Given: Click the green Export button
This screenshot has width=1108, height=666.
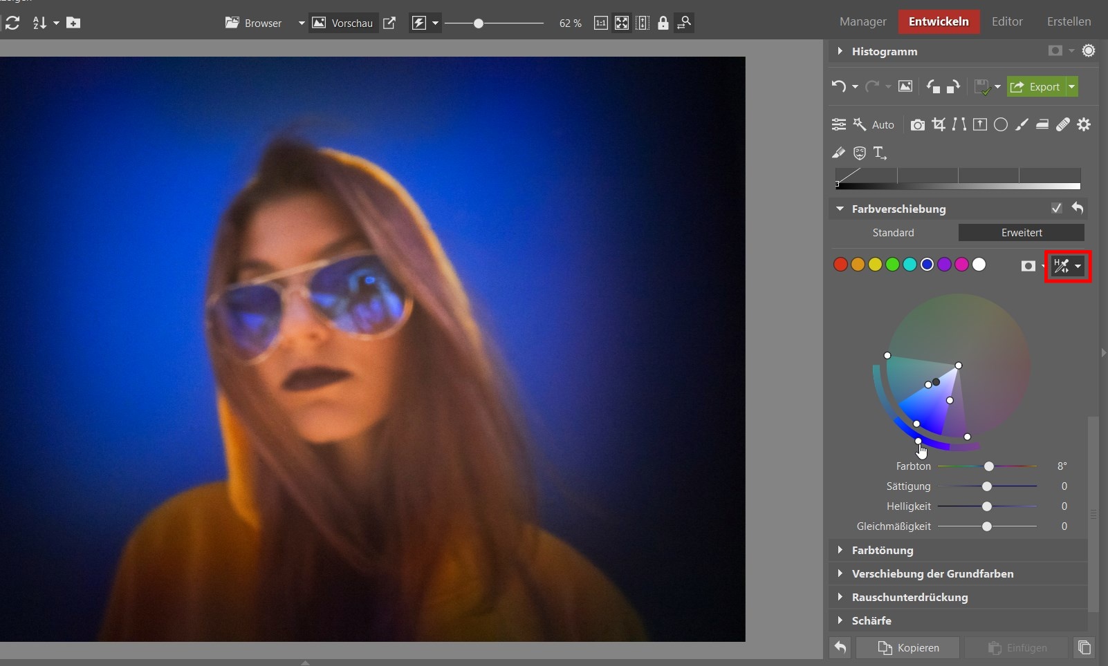Looking at the screenshot, I should (1036, 86).
